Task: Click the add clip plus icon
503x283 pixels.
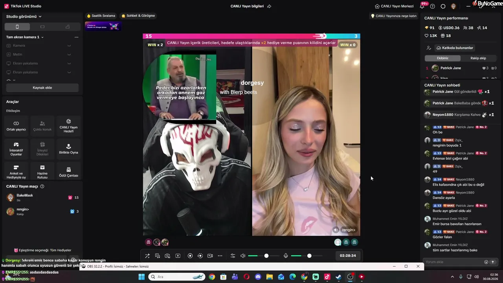Action: (x=178, y=256)
